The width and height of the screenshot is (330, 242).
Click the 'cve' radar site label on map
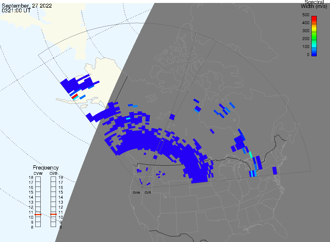click(148, 192)
